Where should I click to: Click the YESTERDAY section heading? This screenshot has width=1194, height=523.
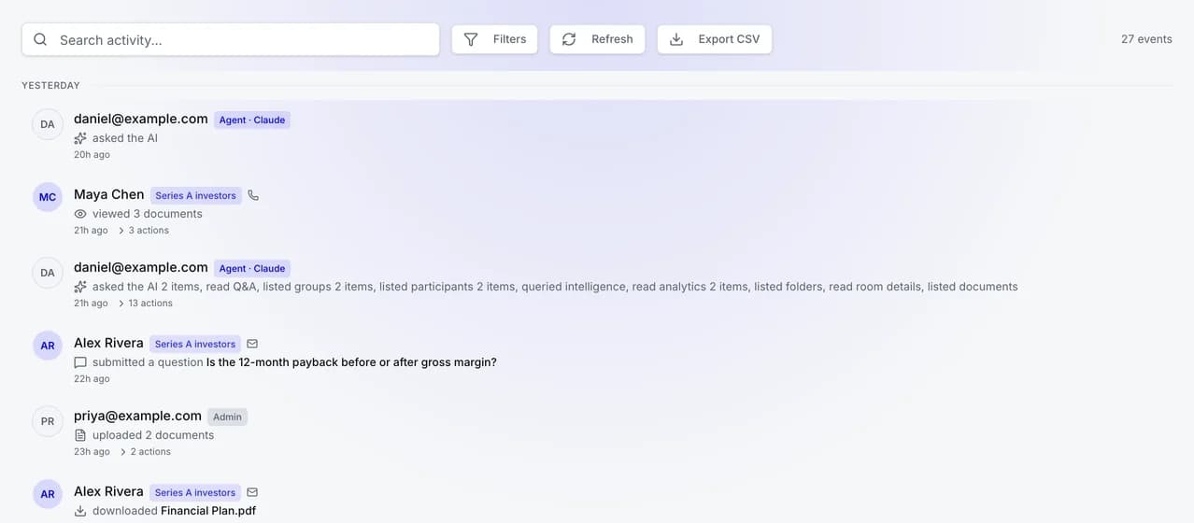pos(51,85)
